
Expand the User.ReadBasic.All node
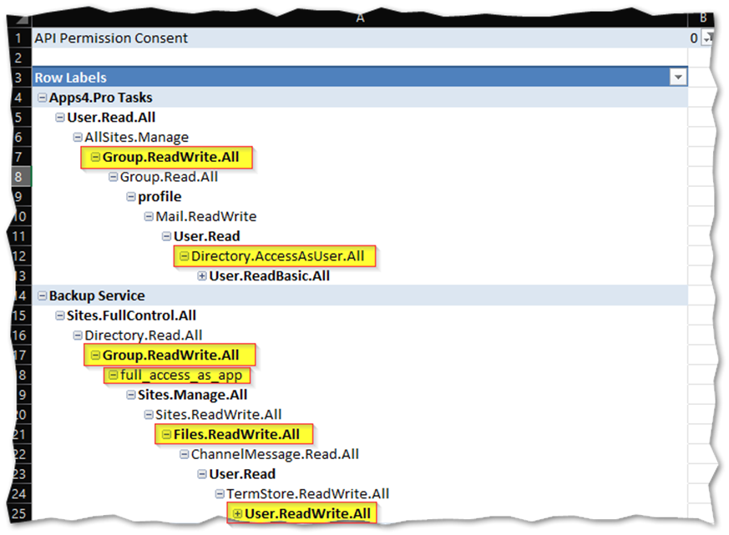[202, 275]
